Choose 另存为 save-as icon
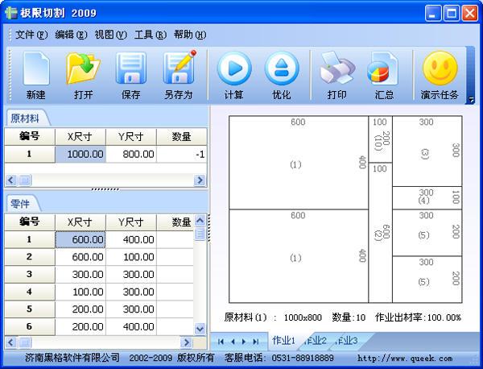Screen dimensions: 483x369 (x=180, y=67)
